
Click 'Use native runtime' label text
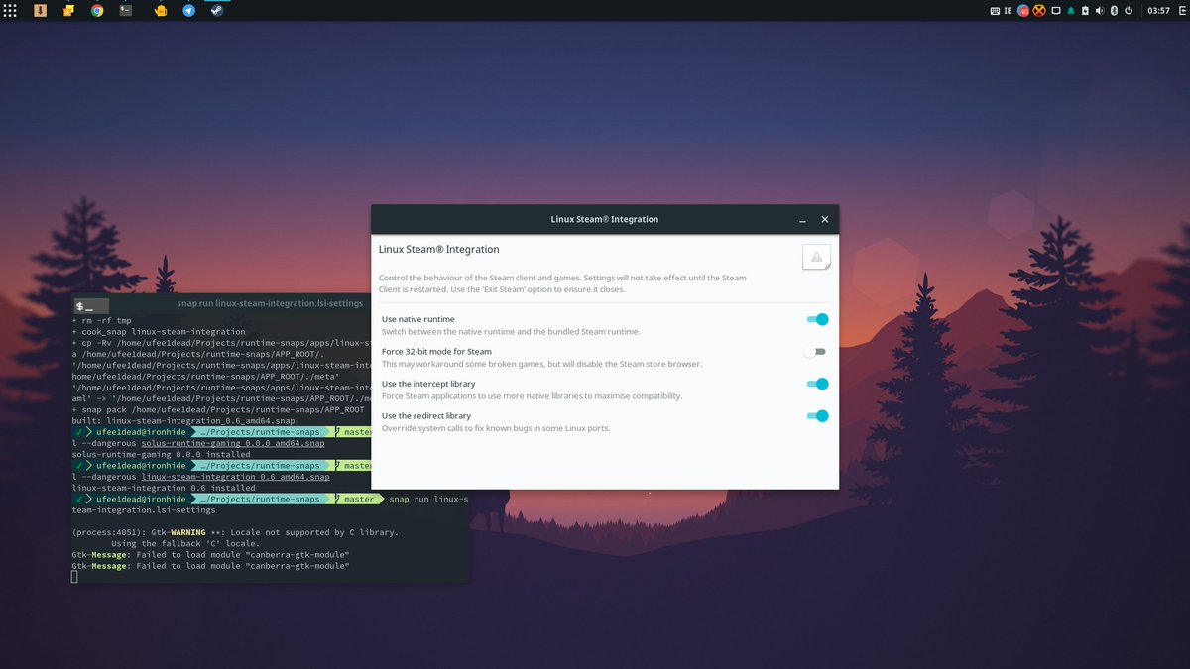coord(418,319)
